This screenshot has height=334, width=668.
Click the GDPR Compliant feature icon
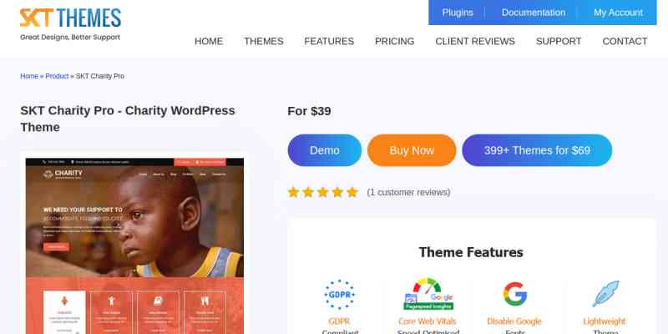tap(339, 295)
